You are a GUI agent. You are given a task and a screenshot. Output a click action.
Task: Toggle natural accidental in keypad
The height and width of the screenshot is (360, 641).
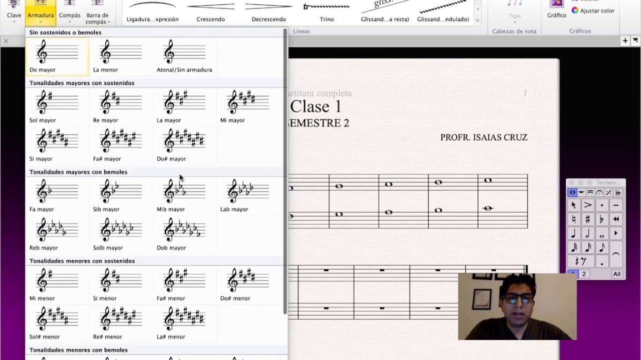[574, 219]
